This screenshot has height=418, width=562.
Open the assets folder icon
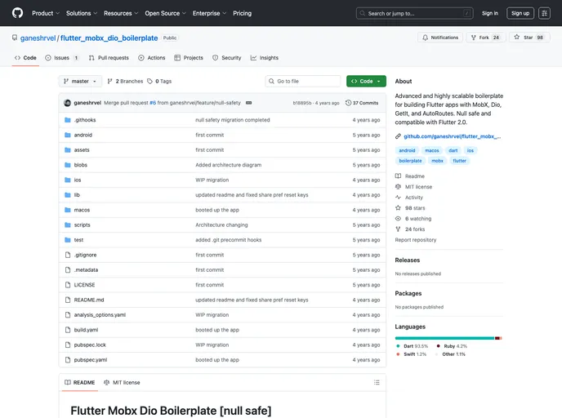coord(67,150)
